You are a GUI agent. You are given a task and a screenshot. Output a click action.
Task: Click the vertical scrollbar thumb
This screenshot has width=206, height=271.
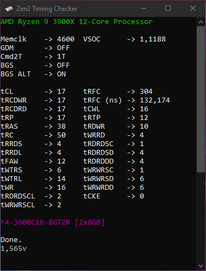tap(201, 99)
